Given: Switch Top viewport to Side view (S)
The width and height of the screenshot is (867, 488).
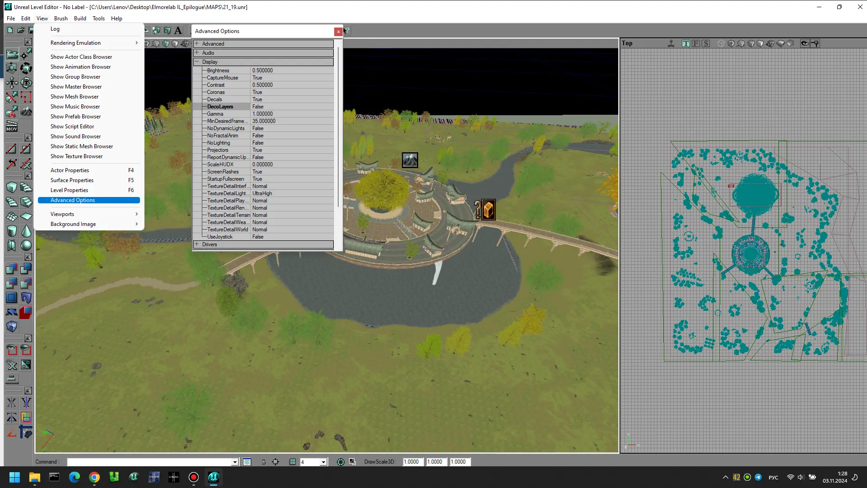Looking at the screenshot, I should 706,43.
